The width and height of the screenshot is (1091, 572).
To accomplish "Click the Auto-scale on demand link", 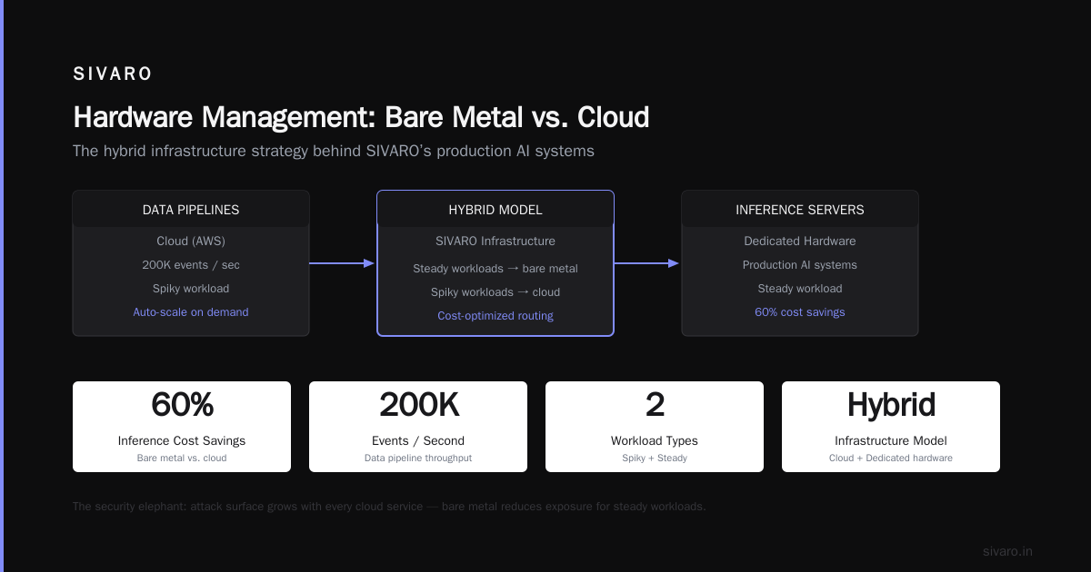I will tap(191, 312).
